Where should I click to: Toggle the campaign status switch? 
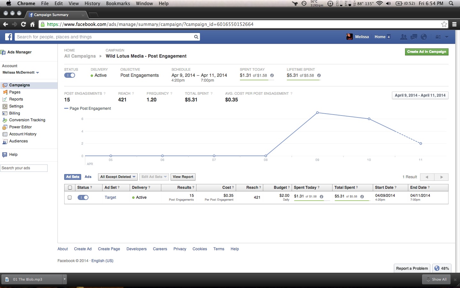click(x=70, y=75)
